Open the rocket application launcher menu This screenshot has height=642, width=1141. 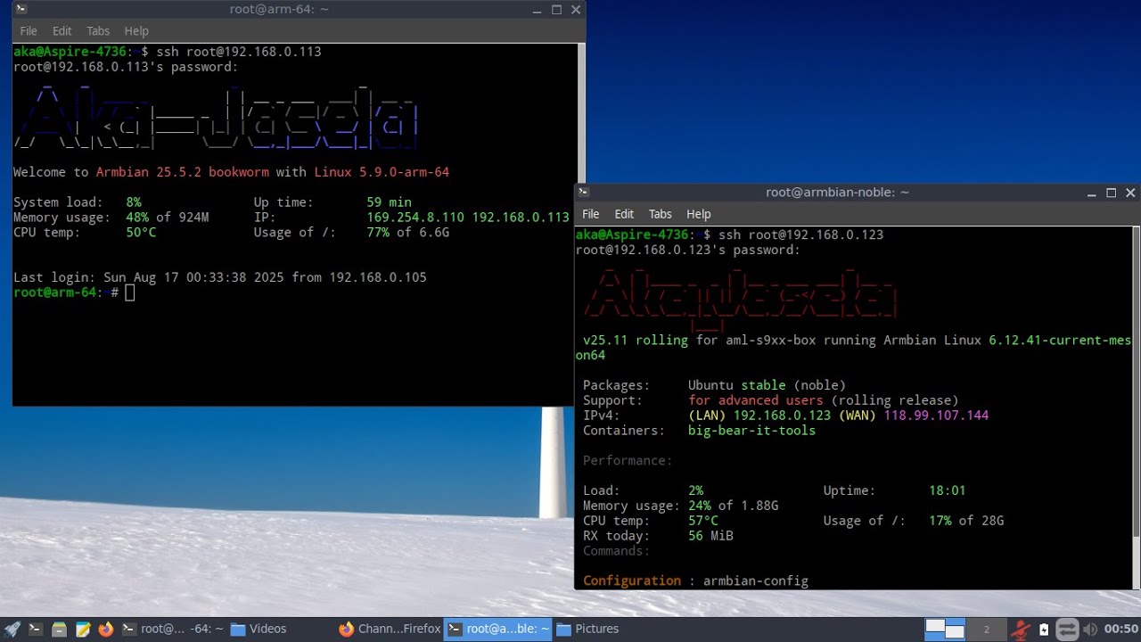pos(12,629)
